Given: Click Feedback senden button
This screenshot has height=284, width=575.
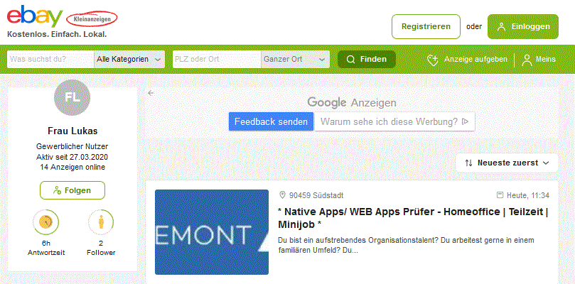Looking at the screenshot, I should tap(271, 121).
